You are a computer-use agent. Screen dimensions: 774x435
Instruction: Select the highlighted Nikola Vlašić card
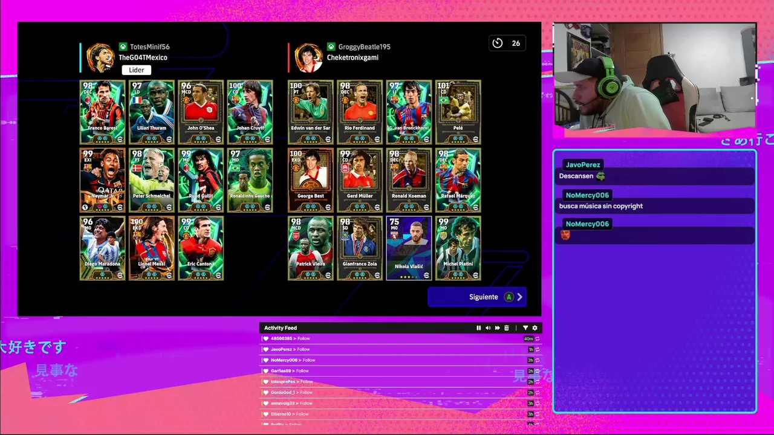(409, 248)
